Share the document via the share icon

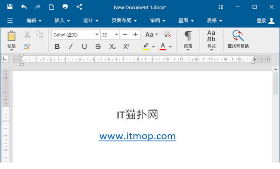79,7
